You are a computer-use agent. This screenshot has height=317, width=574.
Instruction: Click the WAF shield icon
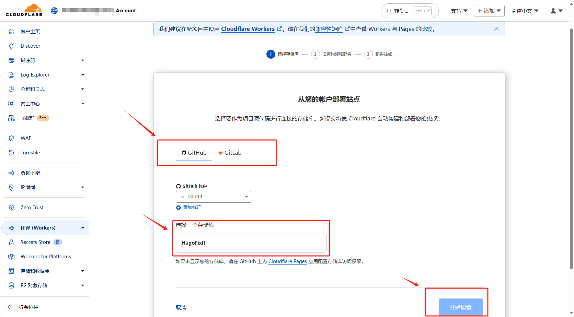(x=11, y=138)
